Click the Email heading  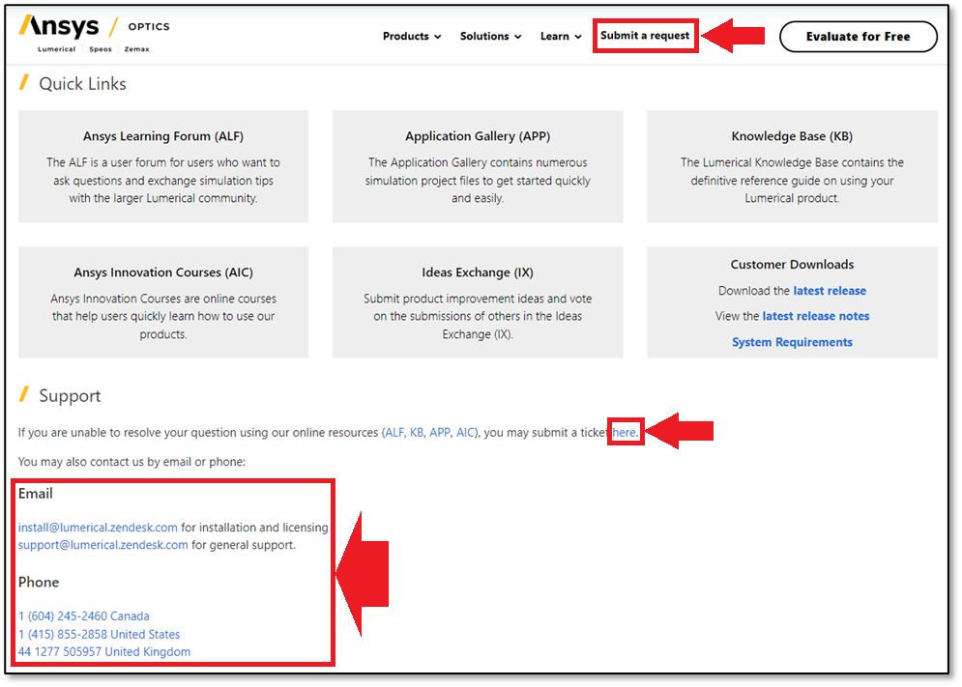pos(36,494)
